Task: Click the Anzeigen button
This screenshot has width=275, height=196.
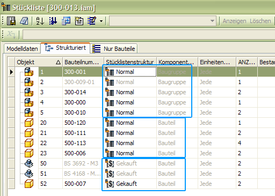Action: (x=234, y=21)
